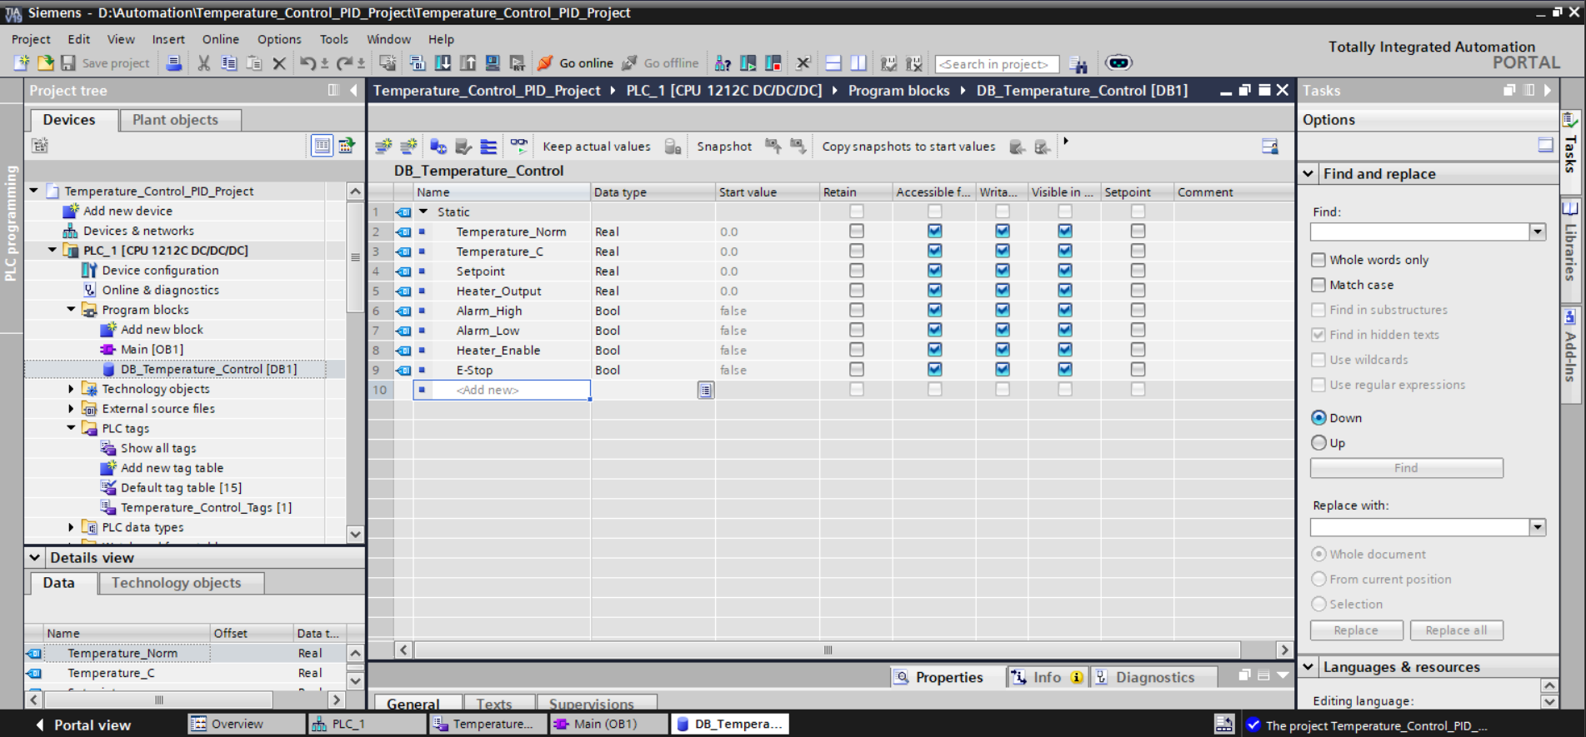Click the Split editor horizontally icon

click(x=833, y=63)
